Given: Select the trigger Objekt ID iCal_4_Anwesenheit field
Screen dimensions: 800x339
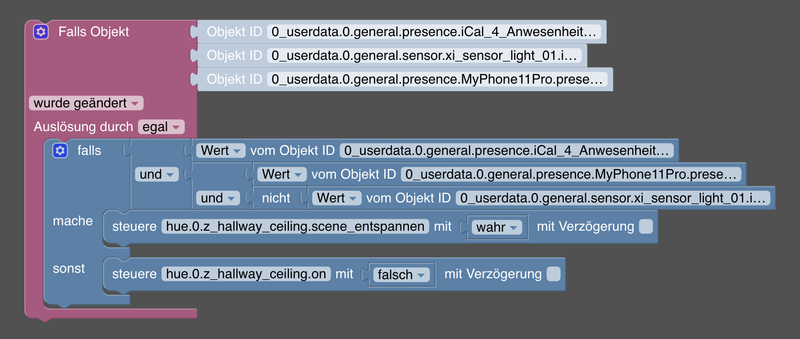Looking at the screenshot, I should (x=434, y=32).
